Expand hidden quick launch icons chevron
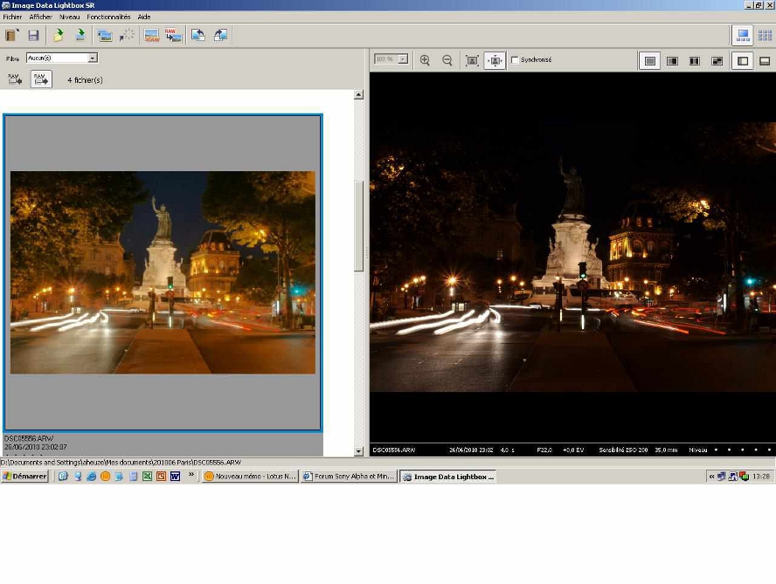Viewport: 776px width, 584px height. tap(191, 475)
